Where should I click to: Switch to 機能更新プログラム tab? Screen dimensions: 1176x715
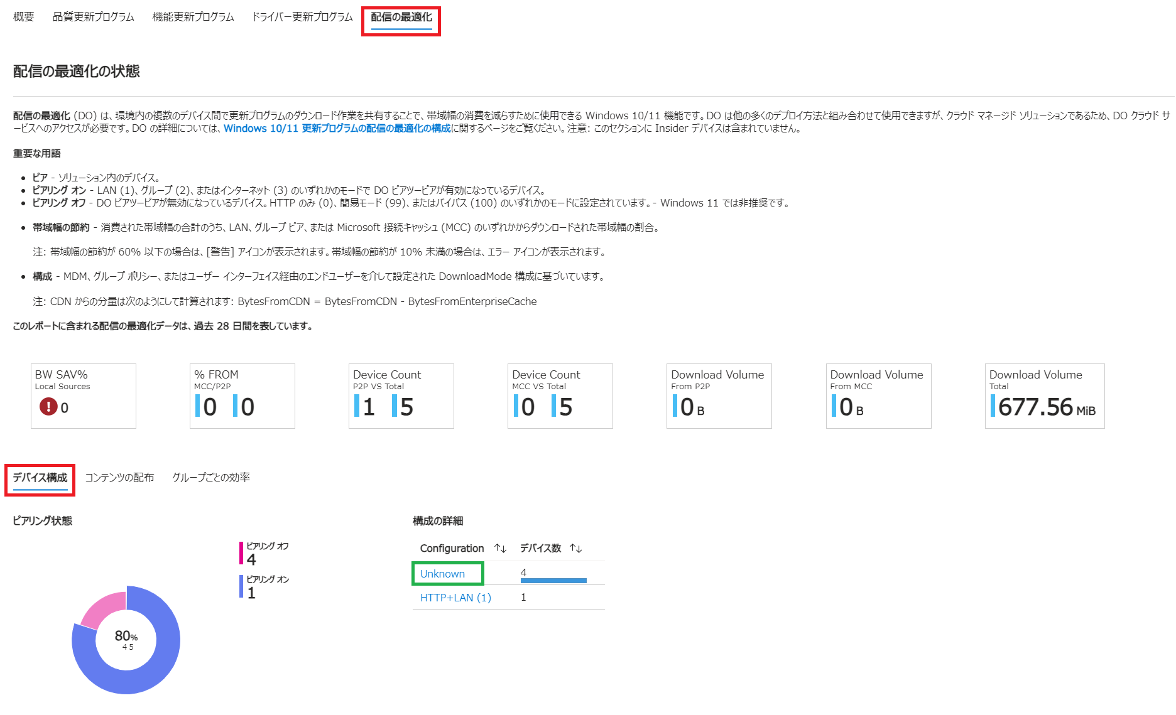[193, 17]
